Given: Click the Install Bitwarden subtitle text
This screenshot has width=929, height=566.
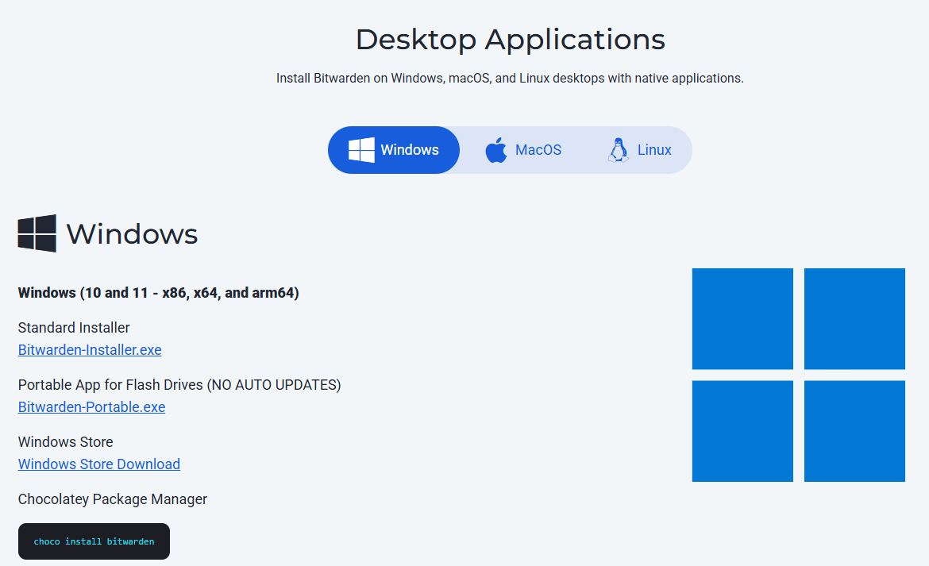Looking at the screenshot, I should tap(510, 79).
